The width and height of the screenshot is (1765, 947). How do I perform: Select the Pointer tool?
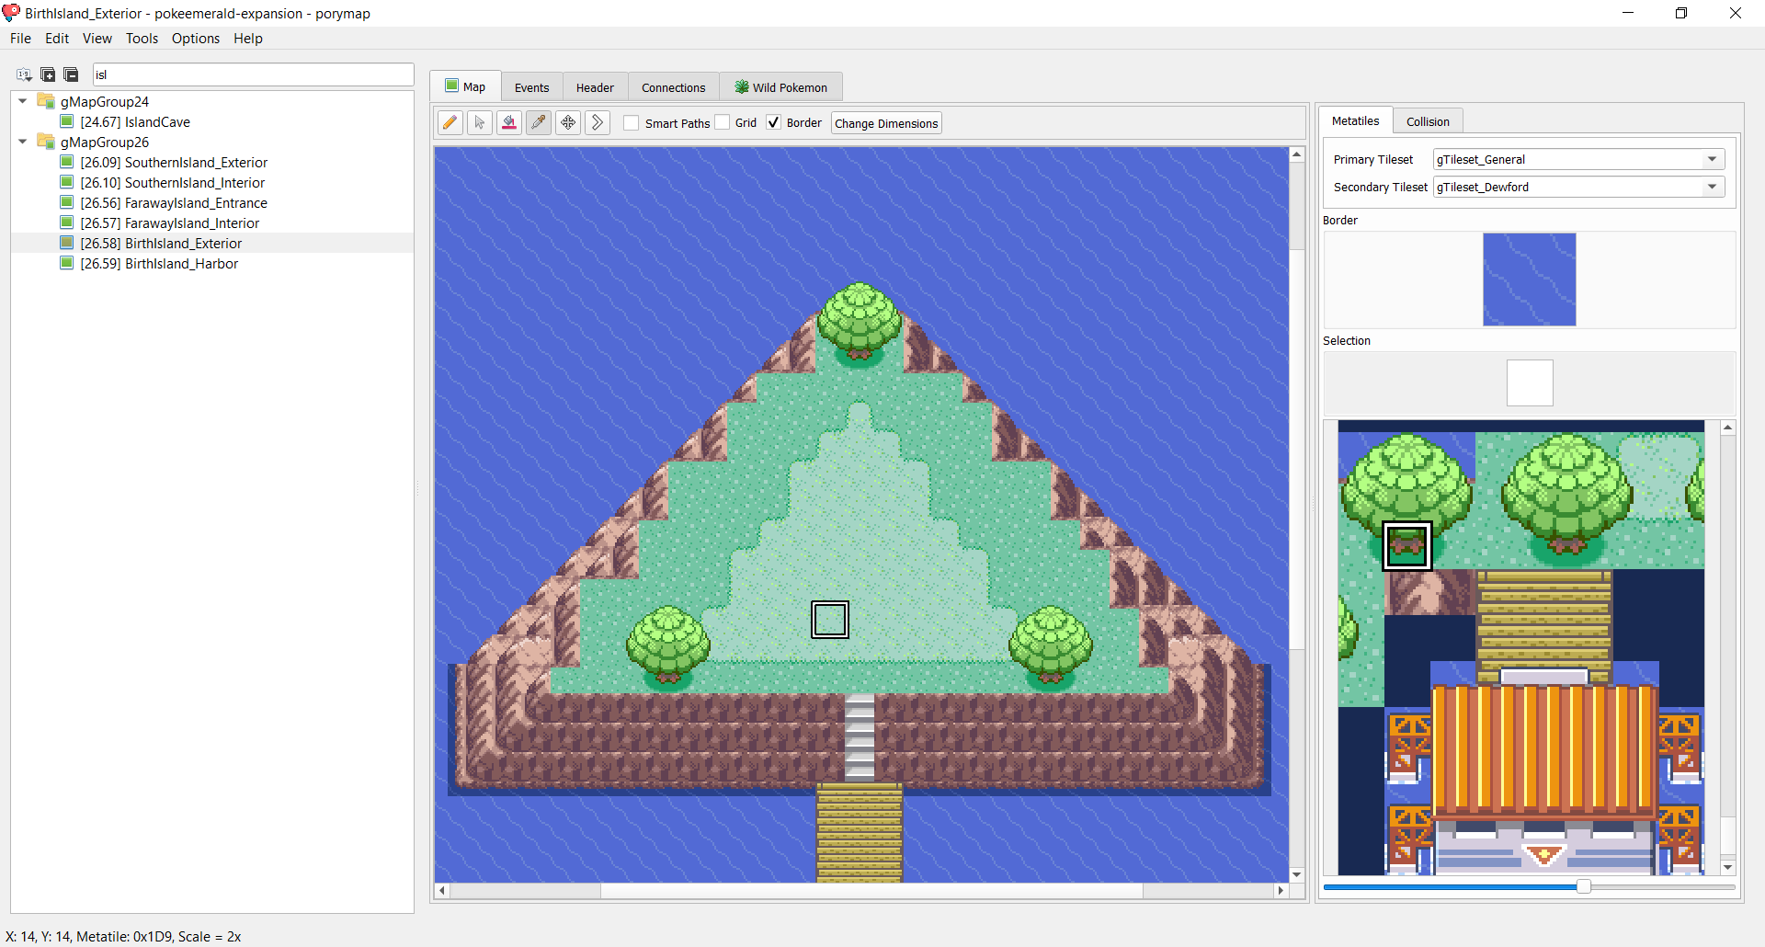click(480, 122)
